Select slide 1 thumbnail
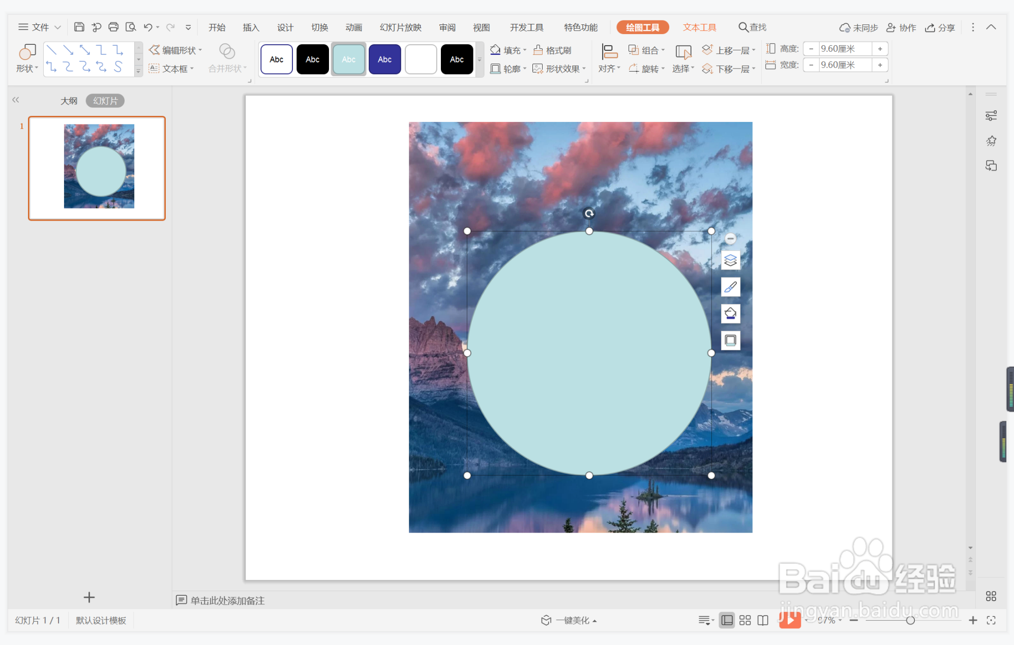This screenshot has height=645, width=1014. 97,168
